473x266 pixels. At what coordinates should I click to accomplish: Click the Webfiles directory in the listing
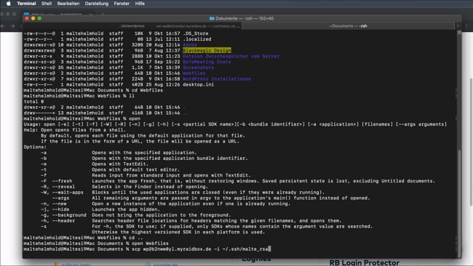click(x=194, y=73)
